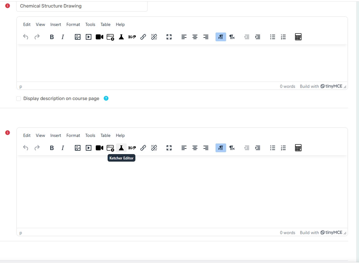Open equation editor in the lower editor
Viewport: 359px width, 266px height.
point(298,148)
